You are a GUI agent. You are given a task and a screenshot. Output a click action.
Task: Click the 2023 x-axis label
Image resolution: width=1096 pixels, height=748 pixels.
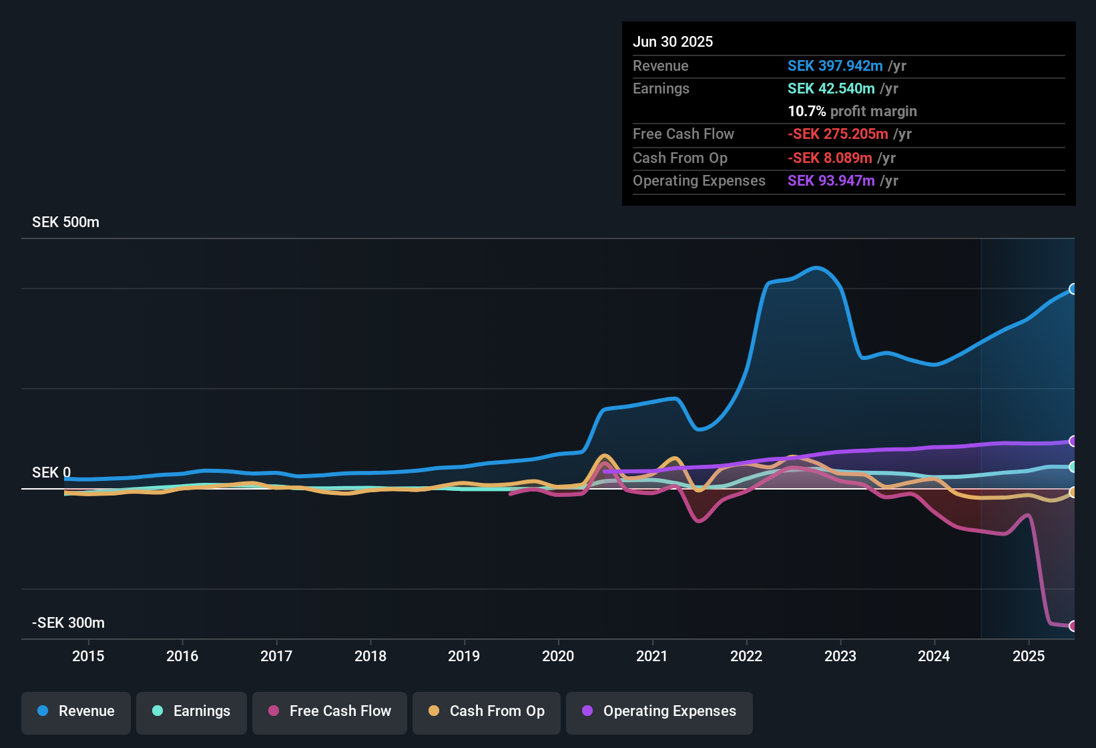click(x=840, y=657)
